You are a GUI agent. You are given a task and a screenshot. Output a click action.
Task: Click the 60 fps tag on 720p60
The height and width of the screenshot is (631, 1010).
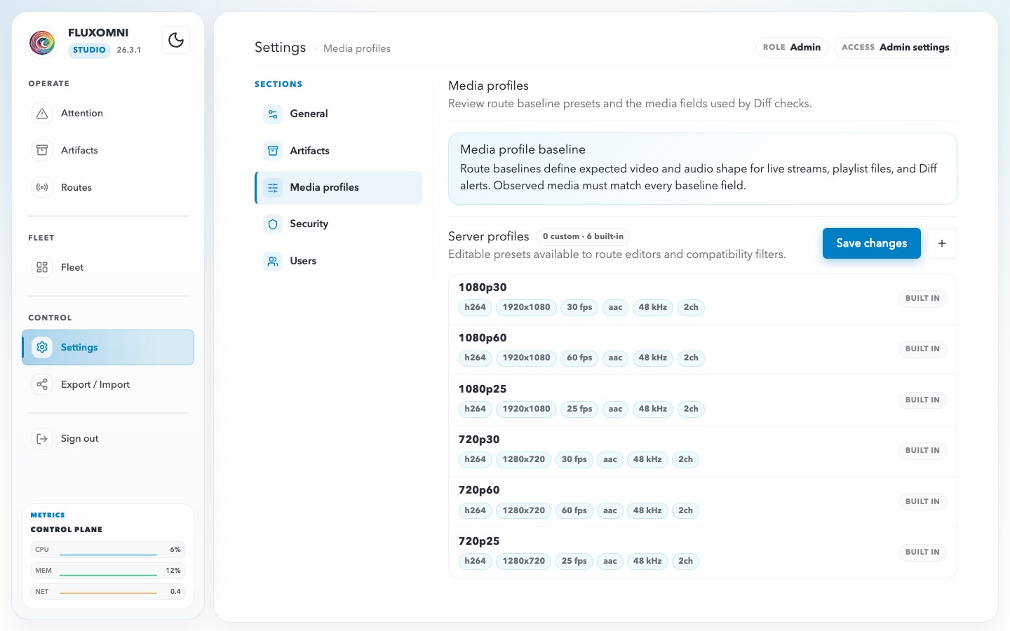pos(574,510)
